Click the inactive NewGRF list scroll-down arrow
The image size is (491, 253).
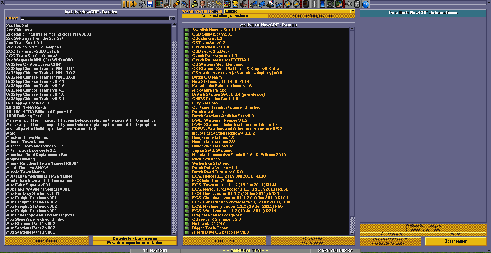click(175, 233)
